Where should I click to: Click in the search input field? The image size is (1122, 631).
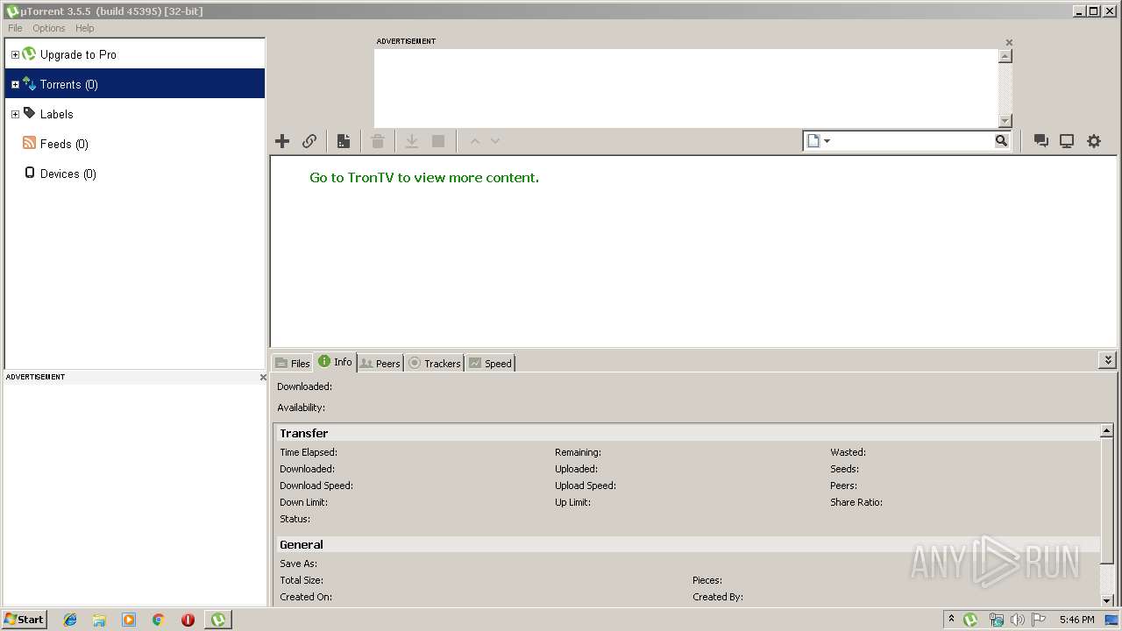pos(913,141)
